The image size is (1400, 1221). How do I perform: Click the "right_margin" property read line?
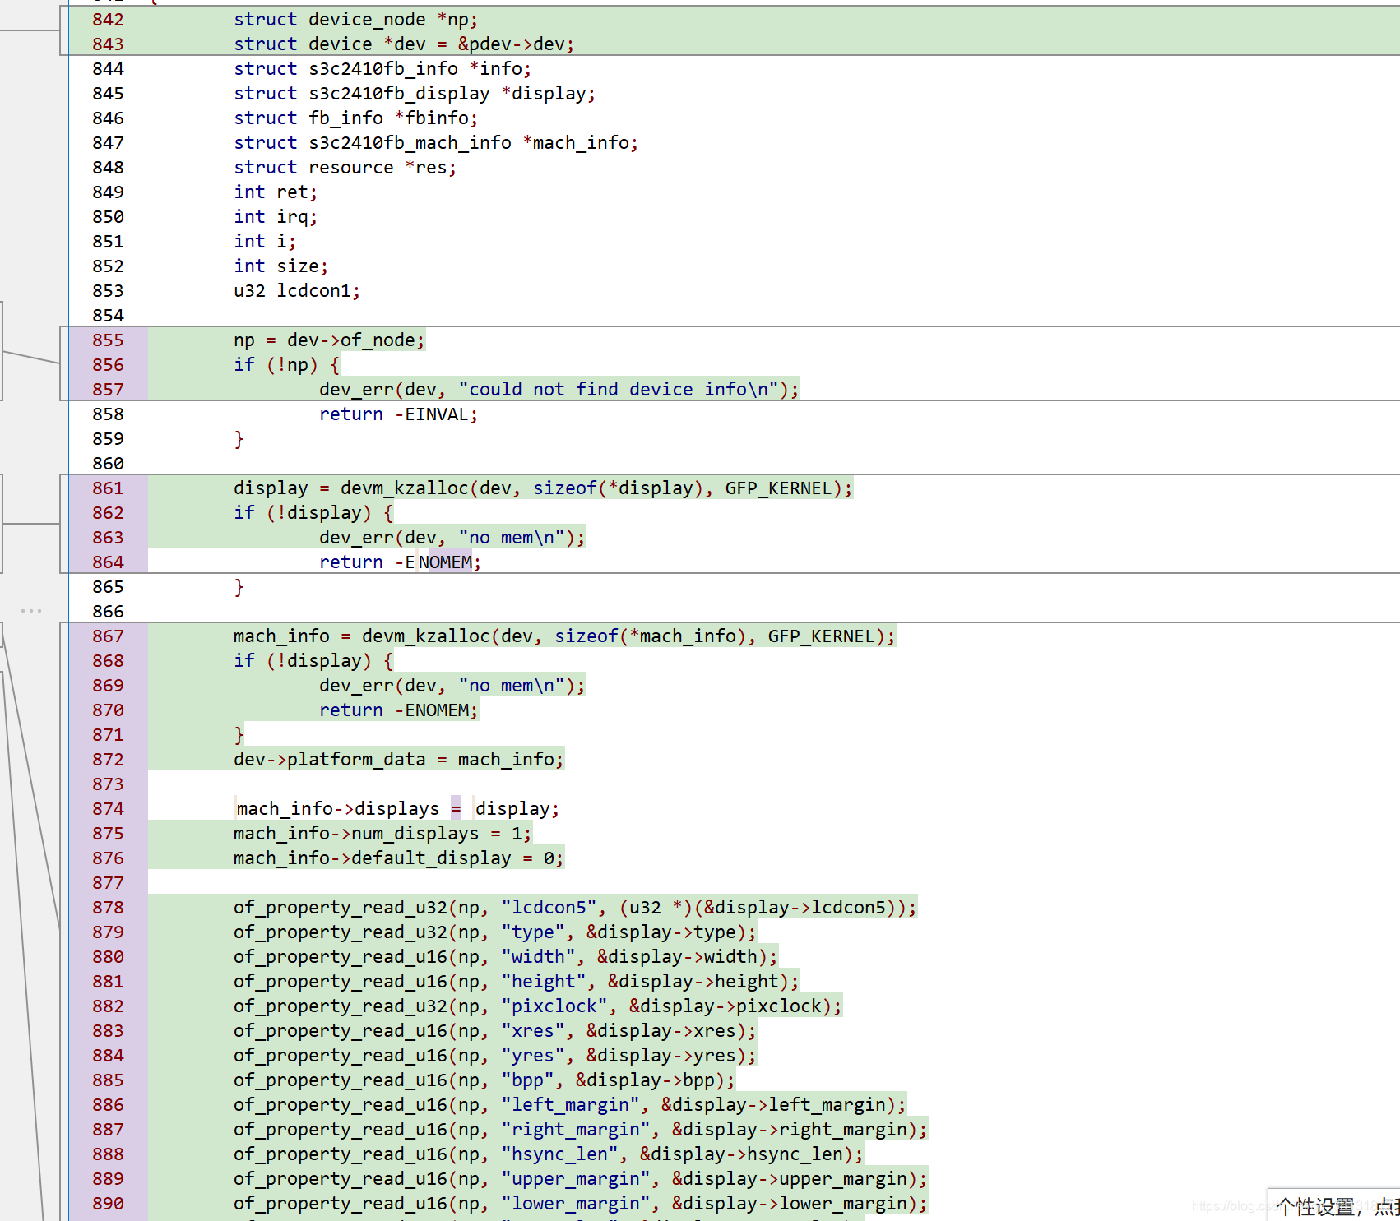[581, 1129]
